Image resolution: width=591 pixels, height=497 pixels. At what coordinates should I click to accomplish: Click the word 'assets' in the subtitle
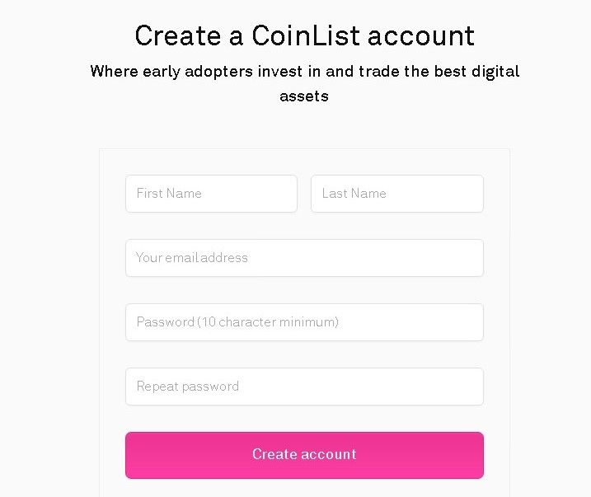click(304, 96)
